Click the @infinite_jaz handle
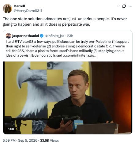The image size is (135, 145). coord(54,36)
